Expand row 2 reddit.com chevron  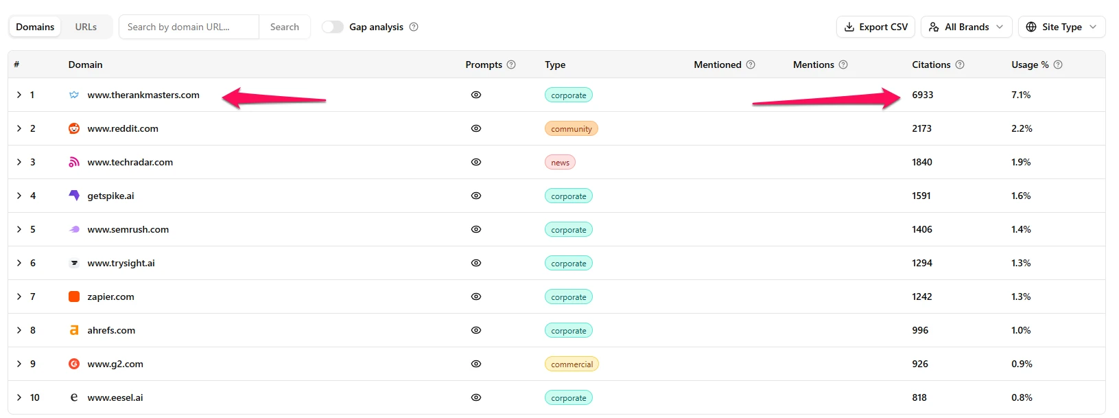tap(19, 128)
